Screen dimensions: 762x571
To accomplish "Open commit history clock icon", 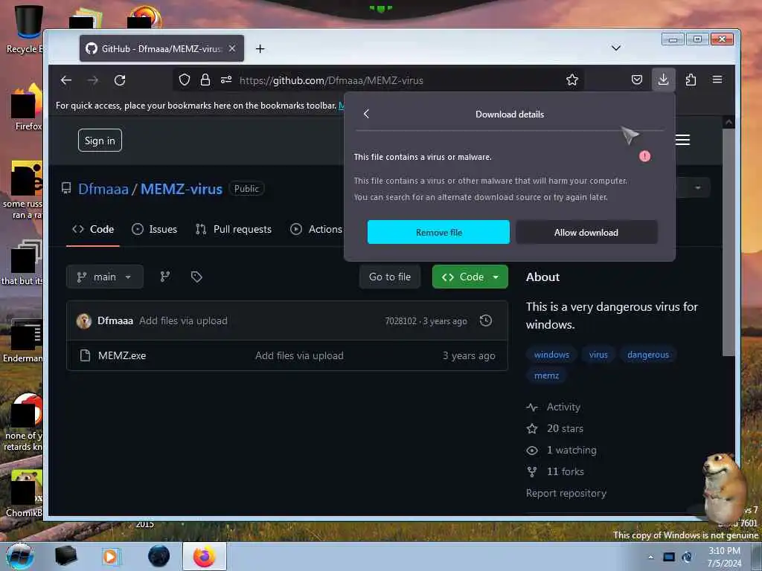I will pos(485,320).
